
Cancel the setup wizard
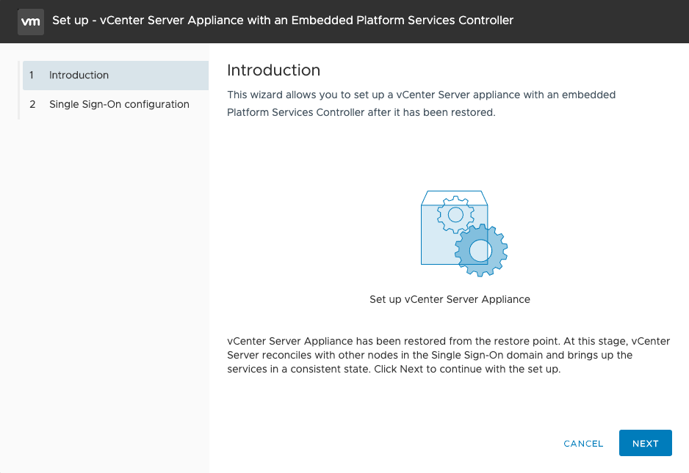tap(583, 444)
